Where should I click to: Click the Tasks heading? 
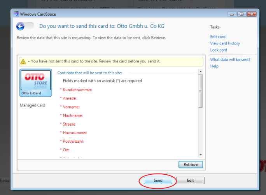(x=215, y=27)
